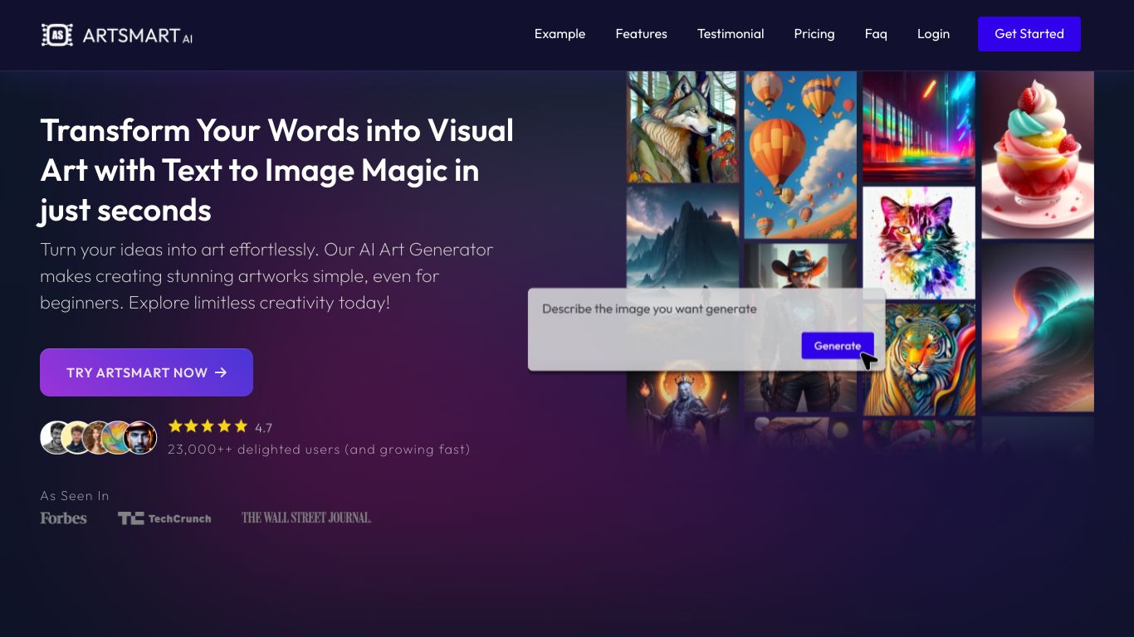Select the hot air balloons thumbnail
Image resolution: width=1134 pixels, height=637 pixels.
[x=800, y=155]
